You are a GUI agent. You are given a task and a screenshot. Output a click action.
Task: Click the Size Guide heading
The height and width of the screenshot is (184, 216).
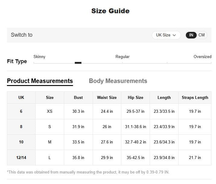point(110,11)
